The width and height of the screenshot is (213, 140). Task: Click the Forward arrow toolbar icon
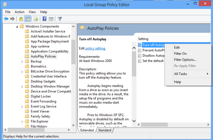pyautogui.click(x=12, y=19)
